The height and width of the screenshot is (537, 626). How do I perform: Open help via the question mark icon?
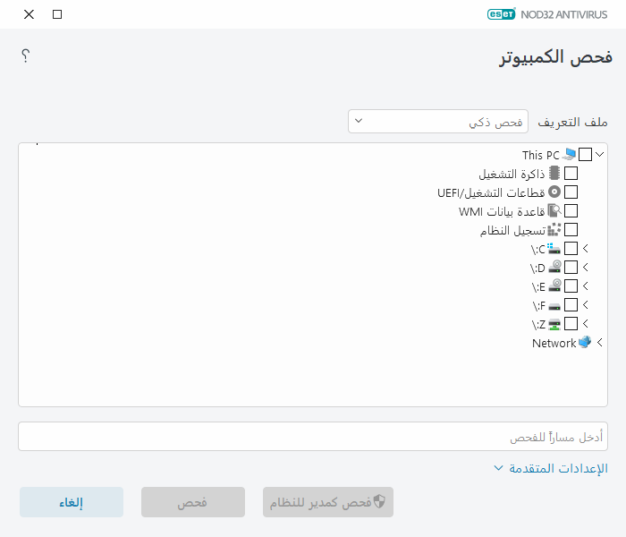point(26,55)
